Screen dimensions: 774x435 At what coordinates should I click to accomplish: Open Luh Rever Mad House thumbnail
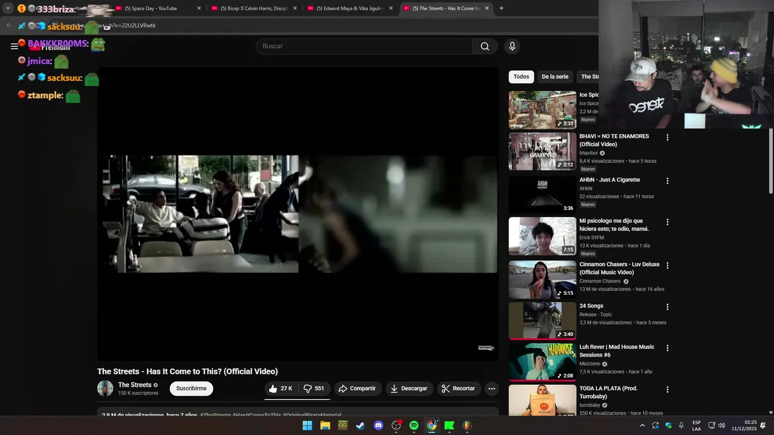(x=542, y=362)
